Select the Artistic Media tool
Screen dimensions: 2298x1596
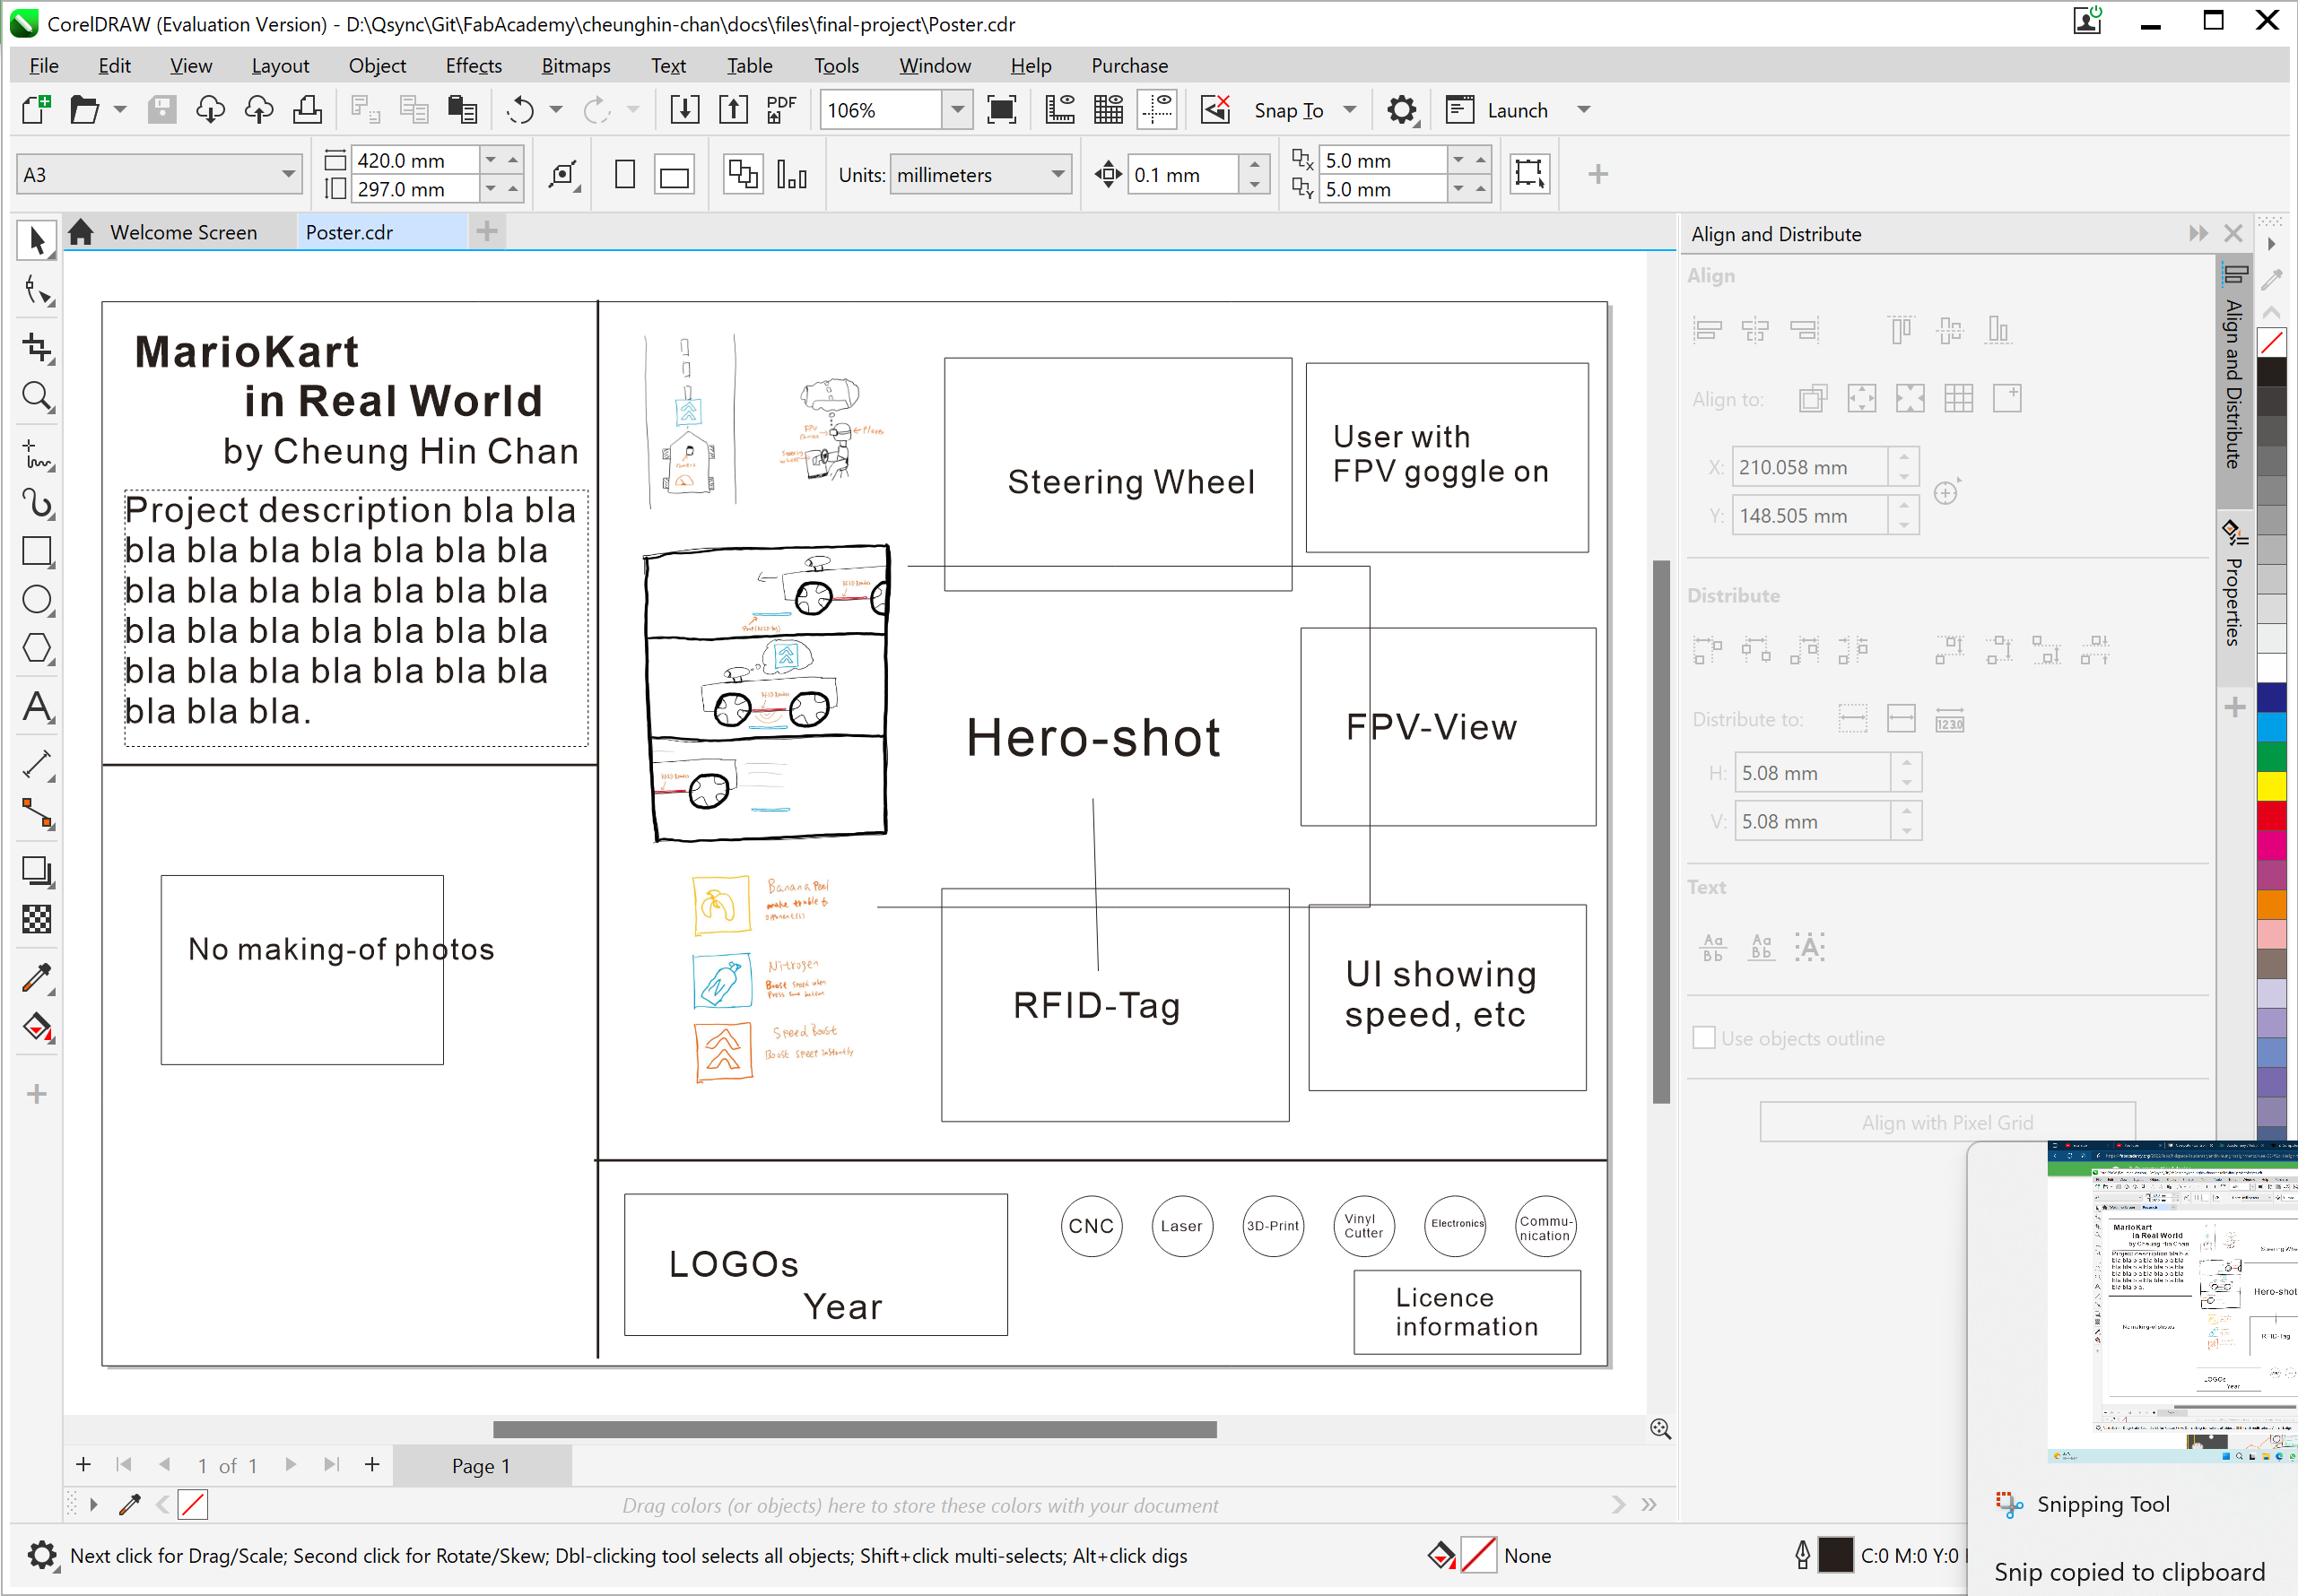coord(37,502)
